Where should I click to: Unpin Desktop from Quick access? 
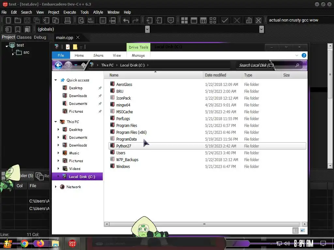coord(100,88)
